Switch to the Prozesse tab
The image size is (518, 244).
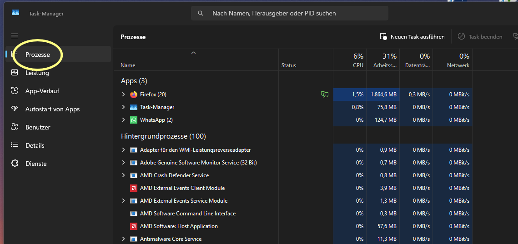click(59, 55)
